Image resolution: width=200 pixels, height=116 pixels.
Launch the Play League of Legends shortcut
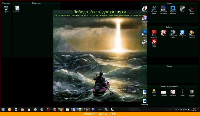coord(163,10)
